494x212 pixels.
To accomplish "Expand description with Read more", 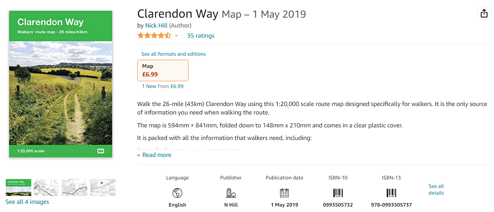I will coord(157,155).
